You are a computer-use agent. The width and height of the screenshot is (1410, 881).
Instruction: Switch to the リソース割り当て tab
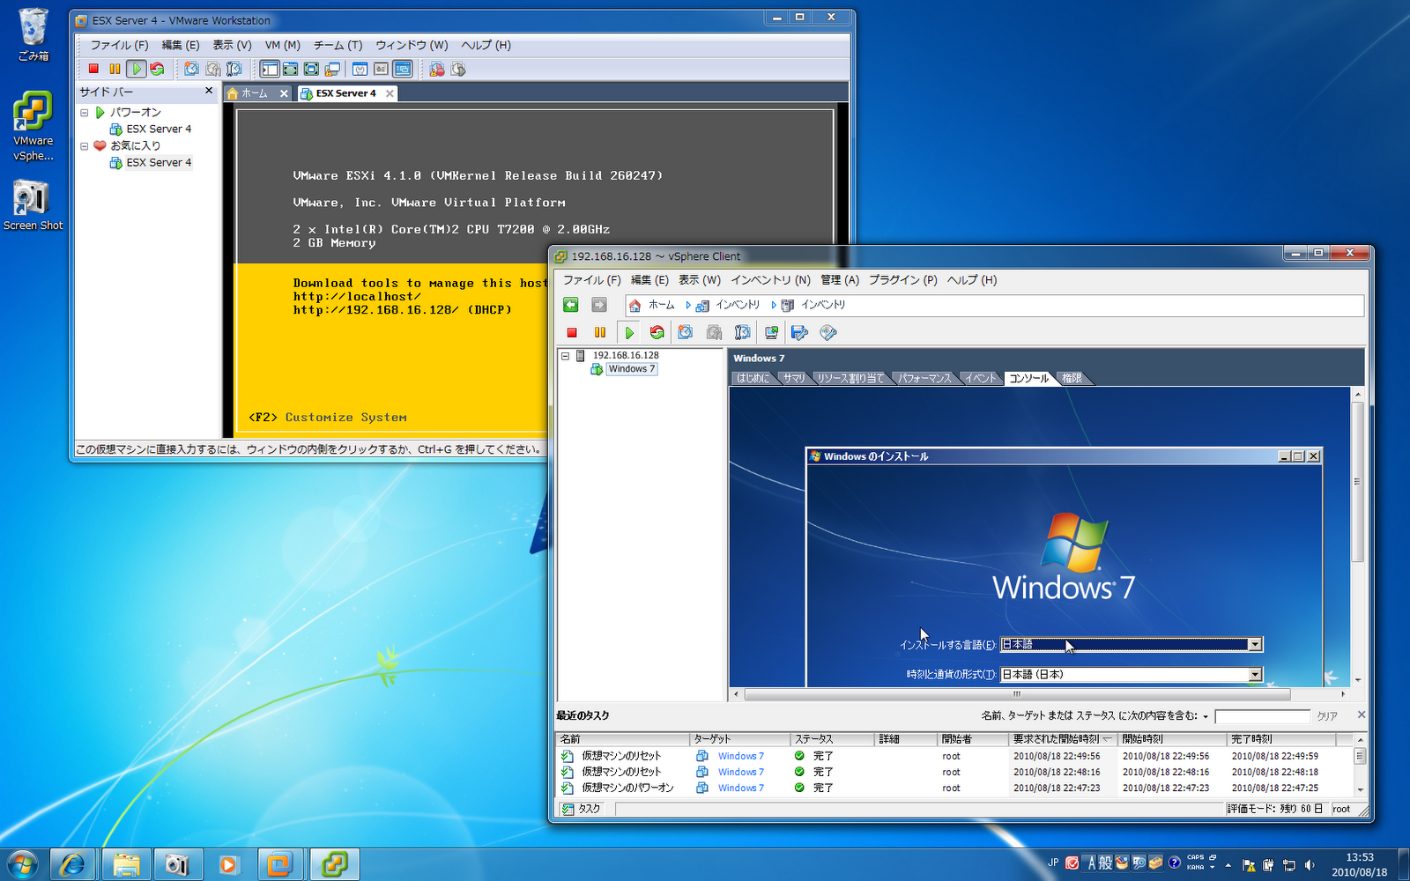coord(850,378)
